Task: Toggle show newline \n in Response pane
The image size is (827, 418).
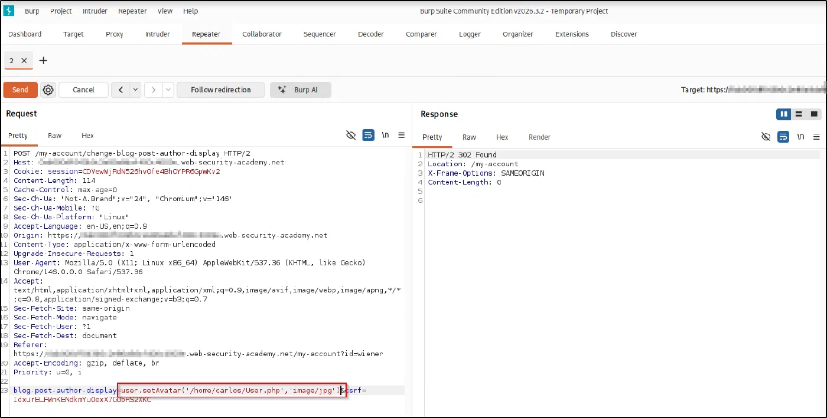Action: click(x=800, y=137)
